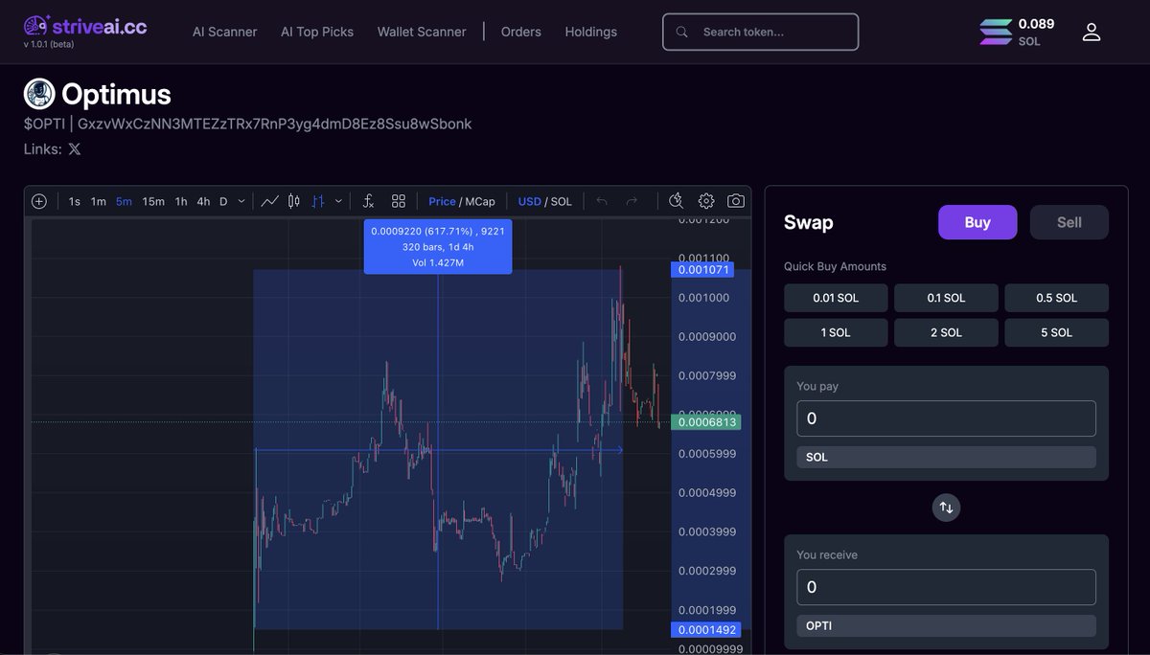Select the 15m chart timeframe
Screen dimensions: 1150x655
pyautogui.click(x=153, y=201)
